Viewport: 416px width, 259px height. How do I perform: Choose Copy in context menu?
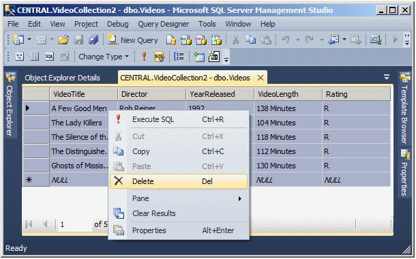(x=179, y=151)
